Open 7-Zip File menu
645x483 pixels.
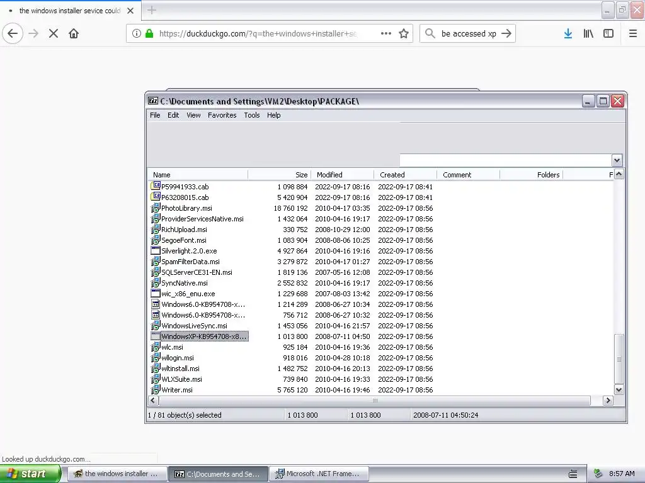(155, 115)
